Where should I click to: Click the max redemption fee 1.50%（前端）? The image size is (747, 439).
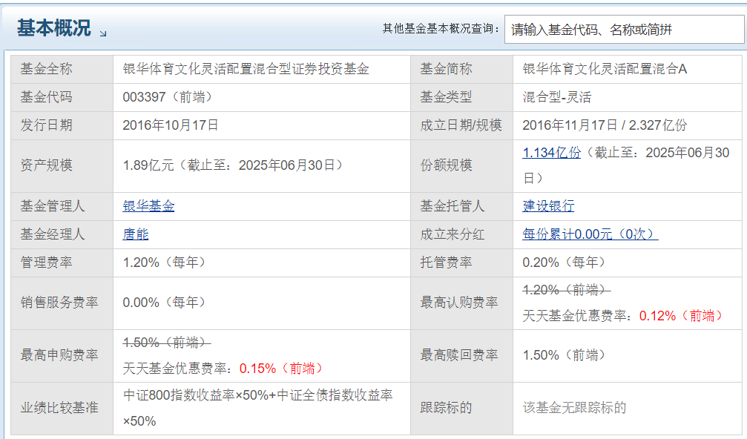(x=564, y=355)
